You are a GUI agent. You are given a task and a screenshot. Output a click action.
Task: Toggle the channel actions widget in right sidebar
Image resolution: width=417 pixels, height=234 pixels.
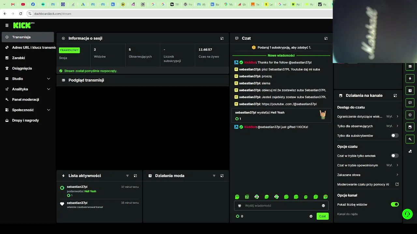tap(410, 127)
